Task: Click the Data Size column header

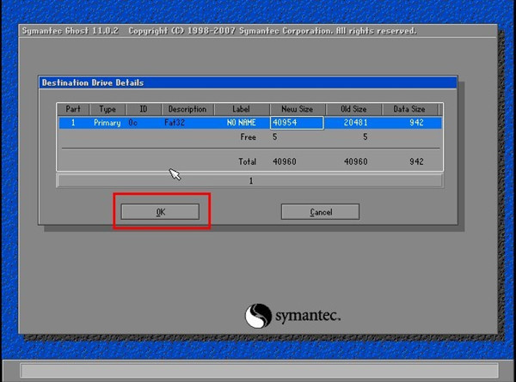Action: pyautogui.click(x=408, y=109)
